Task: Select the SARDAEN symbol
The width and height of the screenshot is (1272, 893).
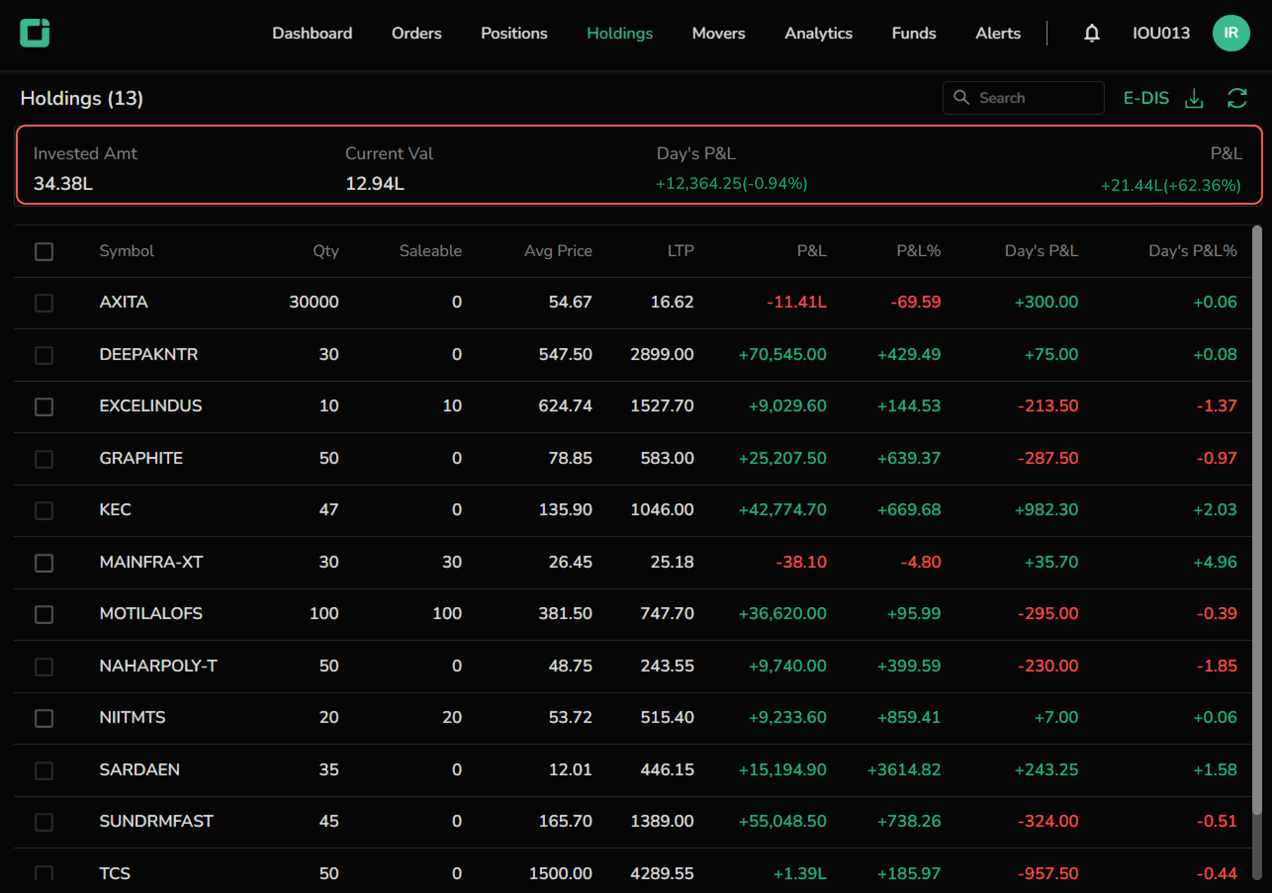Action: pos(139,769)
